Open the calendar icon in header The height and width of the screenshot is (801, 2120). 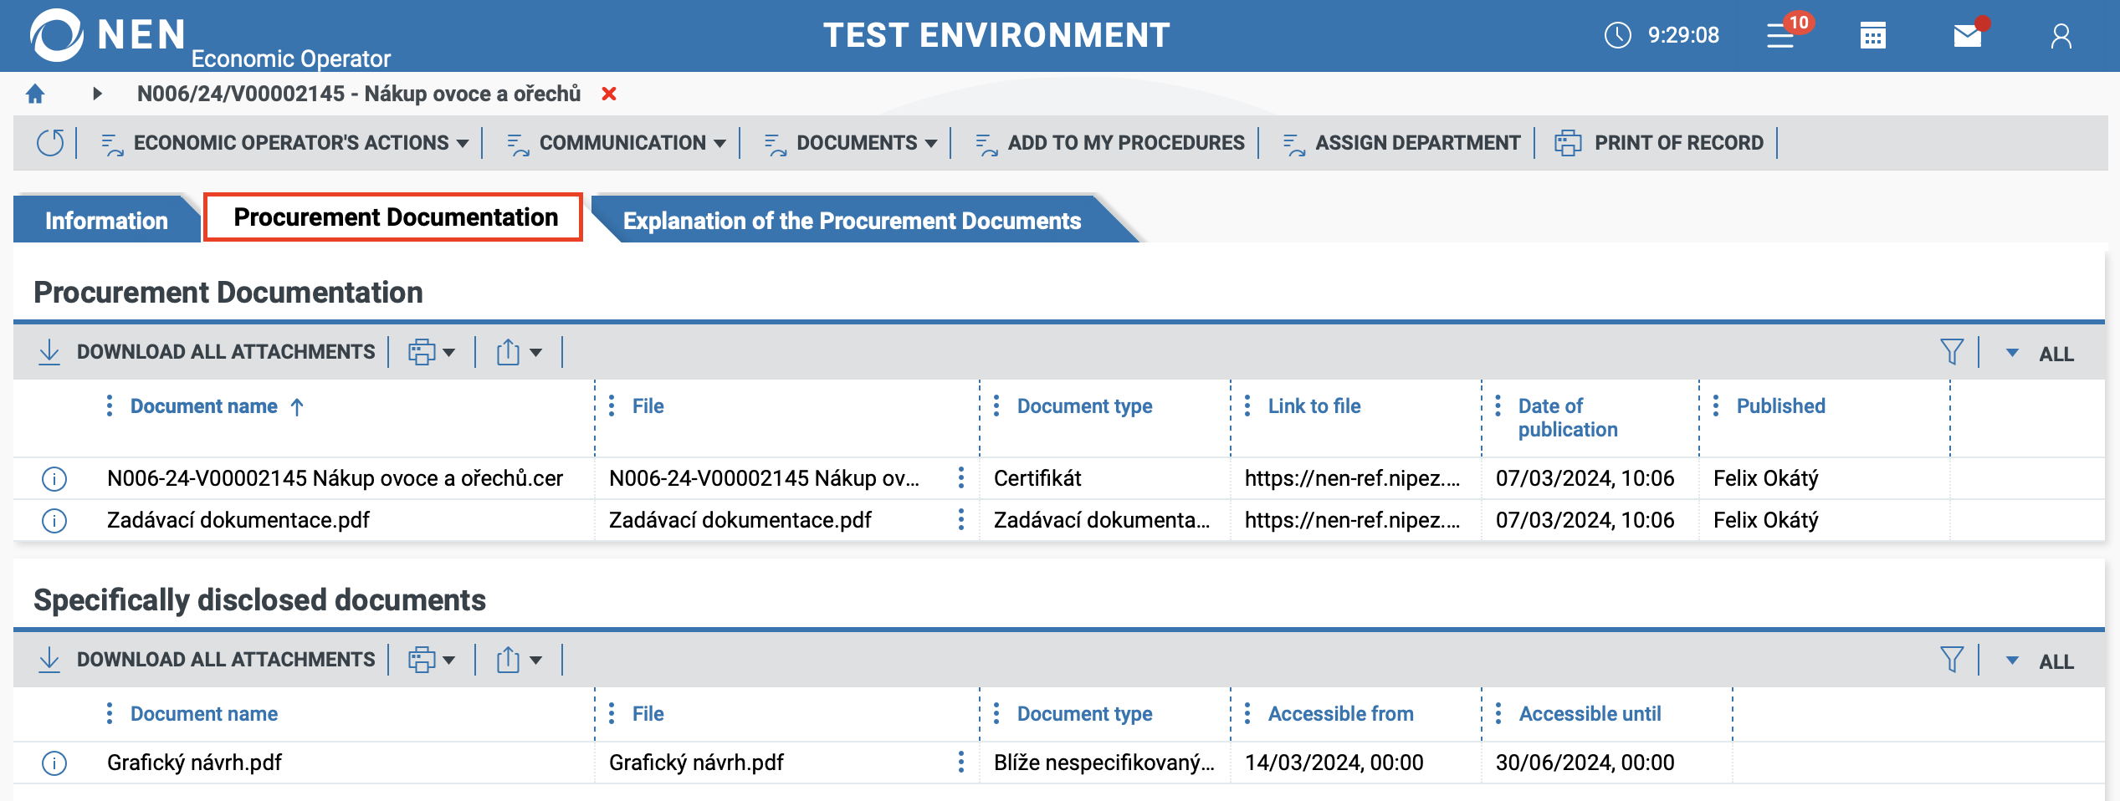[1872, 36]
